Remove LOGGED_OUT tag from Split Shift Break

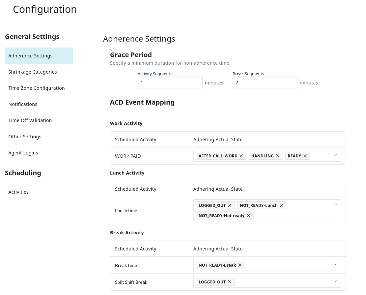point(230,282)
